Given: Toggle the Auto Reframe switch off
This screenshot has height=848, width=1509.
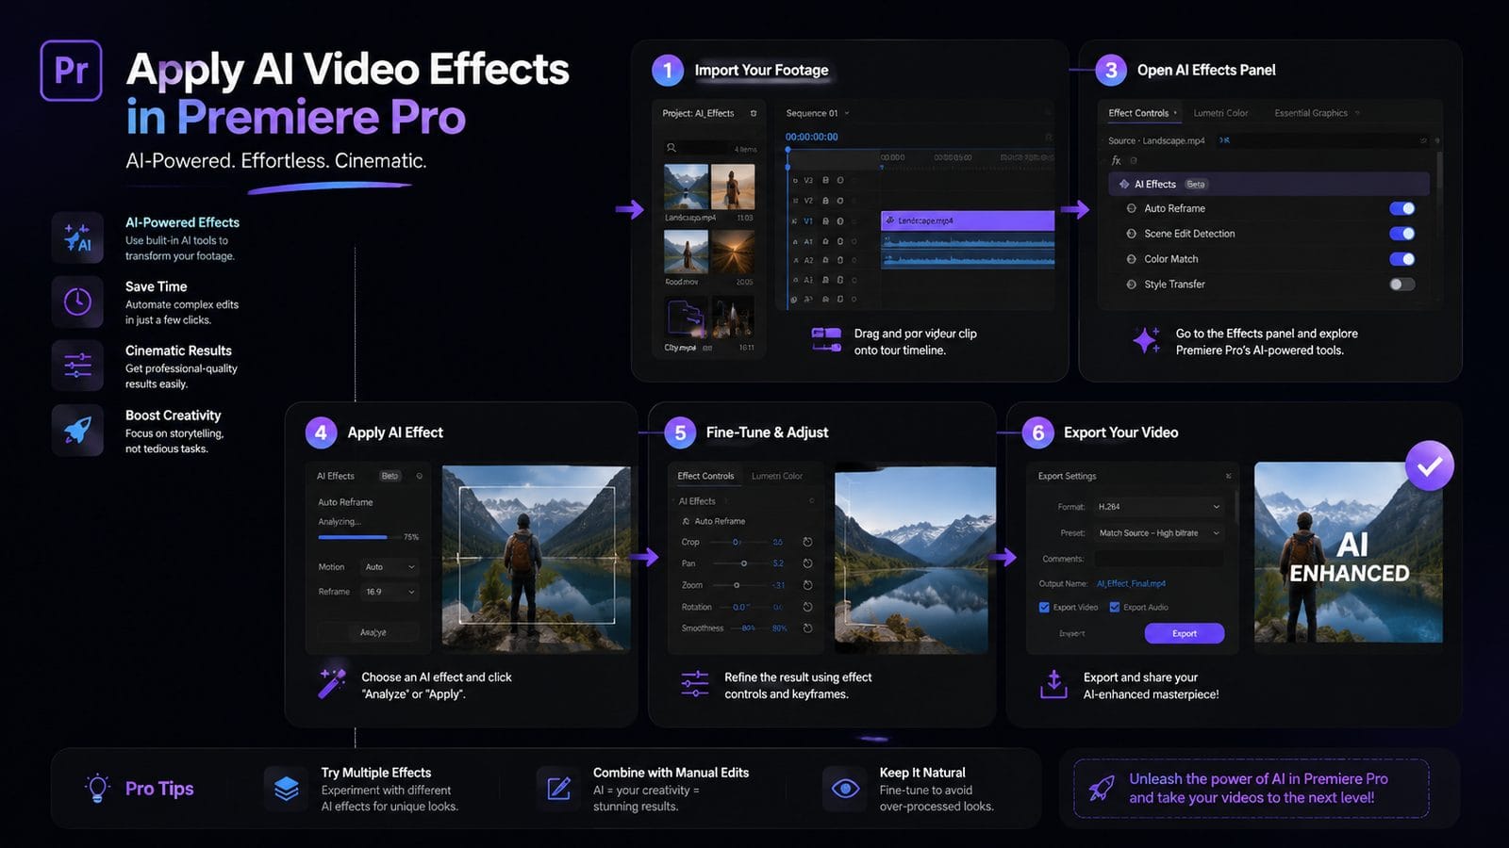Looking at the screenshot, I should click(x=1401, y=208).
